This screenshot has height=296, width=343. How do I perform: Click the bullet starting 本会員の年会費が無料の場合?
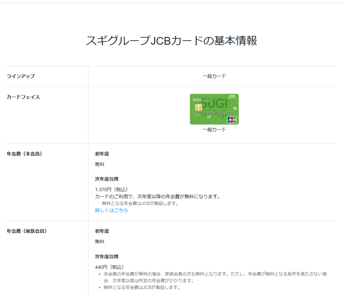pyautogui.click(x=215, y=277)
